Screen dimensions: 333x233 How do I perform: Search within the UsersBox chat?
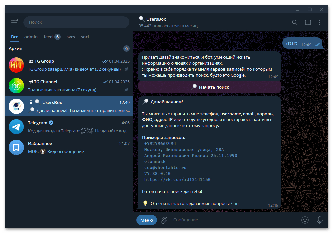click(295, 22)
